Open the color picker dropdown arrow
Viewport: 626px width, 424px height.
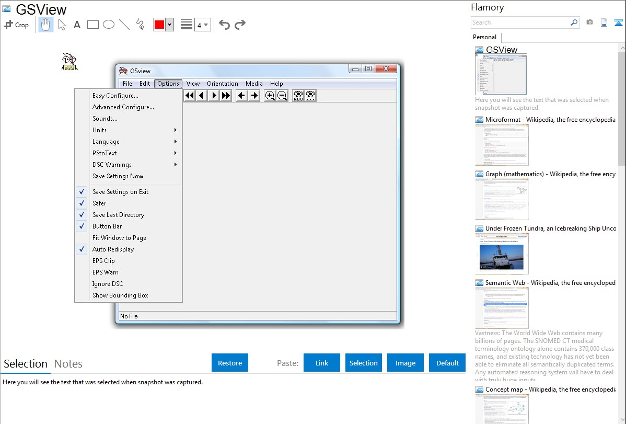[x=170, y=25]
